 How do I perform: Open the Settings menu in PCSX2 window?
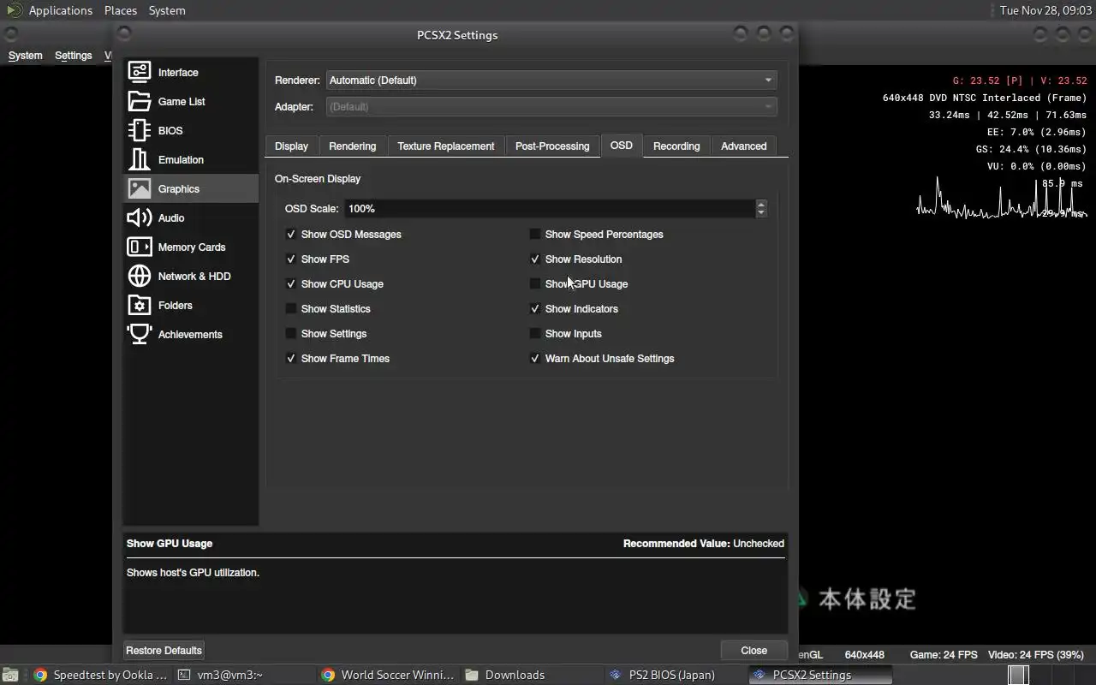click(73, 55)
